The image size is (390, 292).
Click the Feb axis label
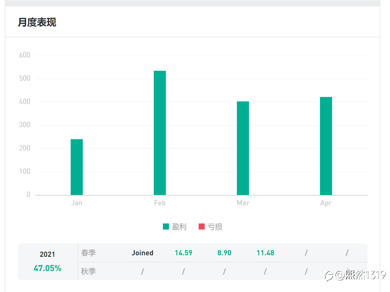click(160, 203)
